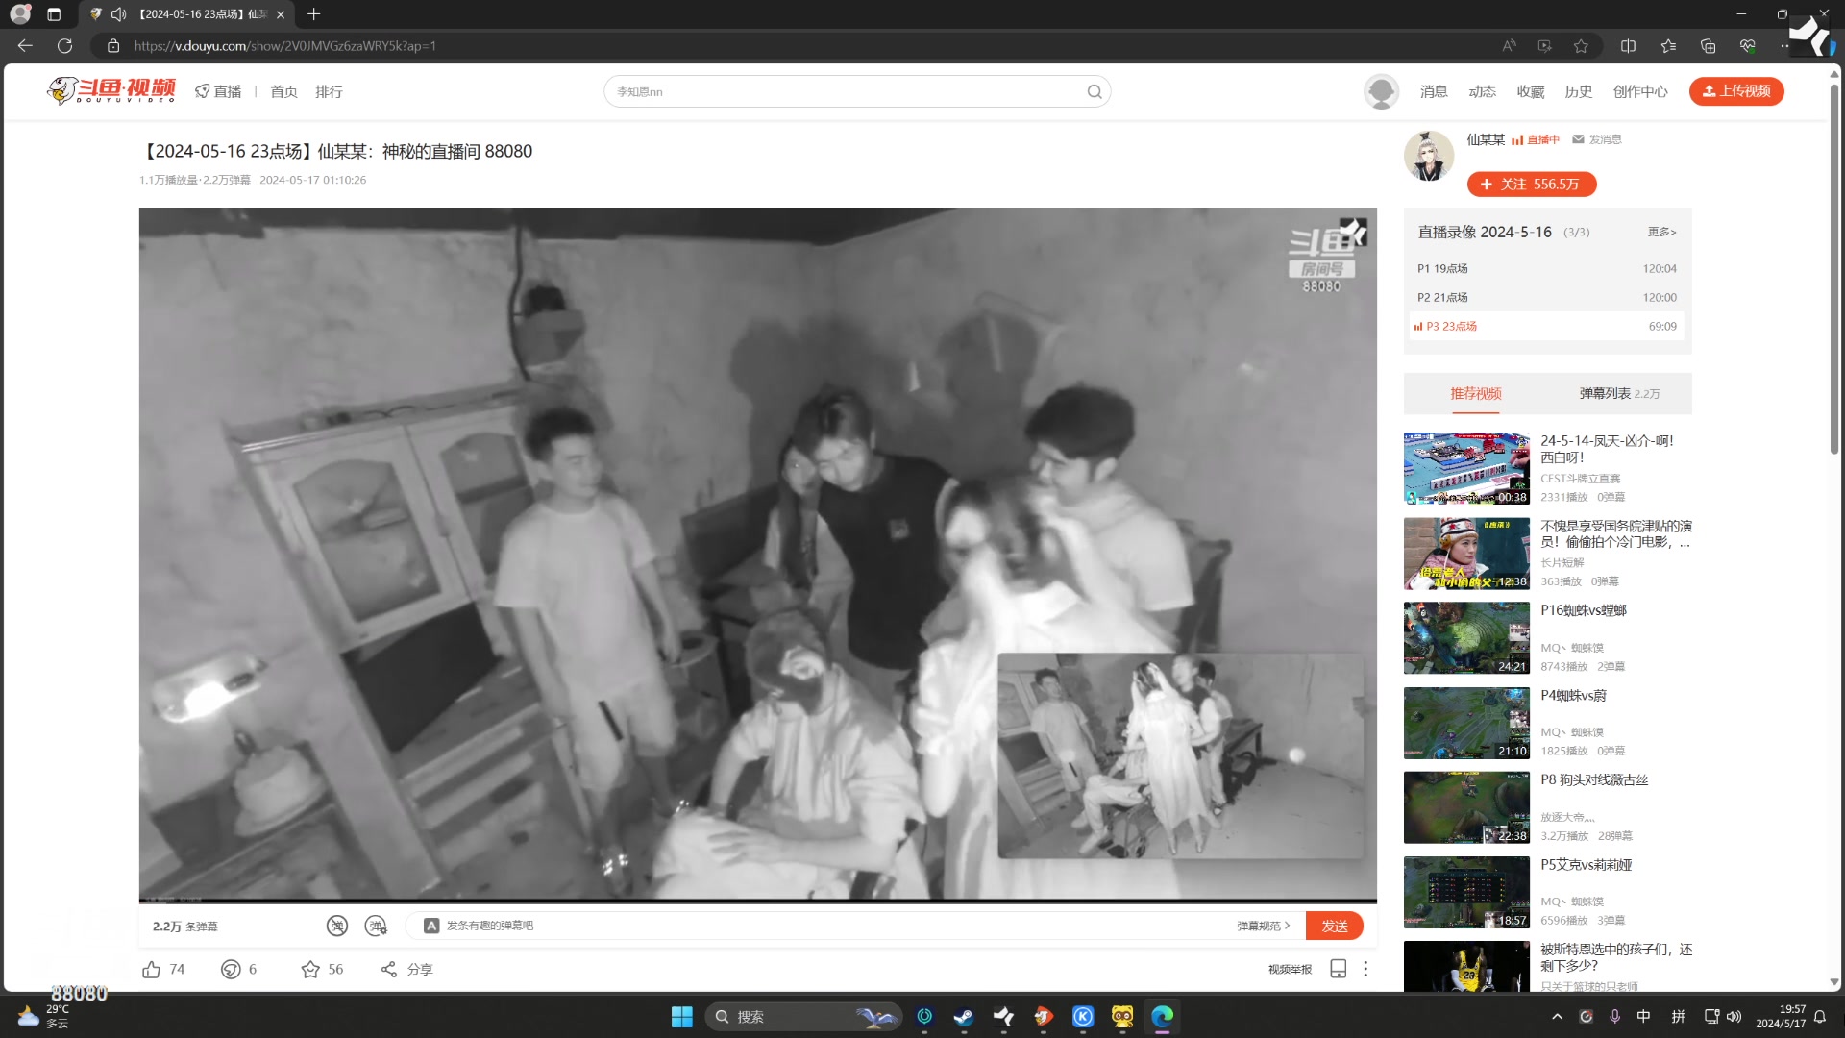Switch to the 弹幕列表 tab
1845x1038 pixels.
pos(1606,393)
